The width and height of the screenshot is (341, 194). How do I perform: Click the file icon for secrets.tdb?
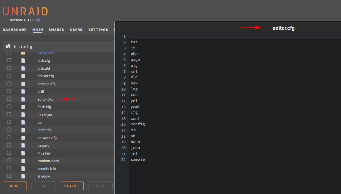coord(23,169)
